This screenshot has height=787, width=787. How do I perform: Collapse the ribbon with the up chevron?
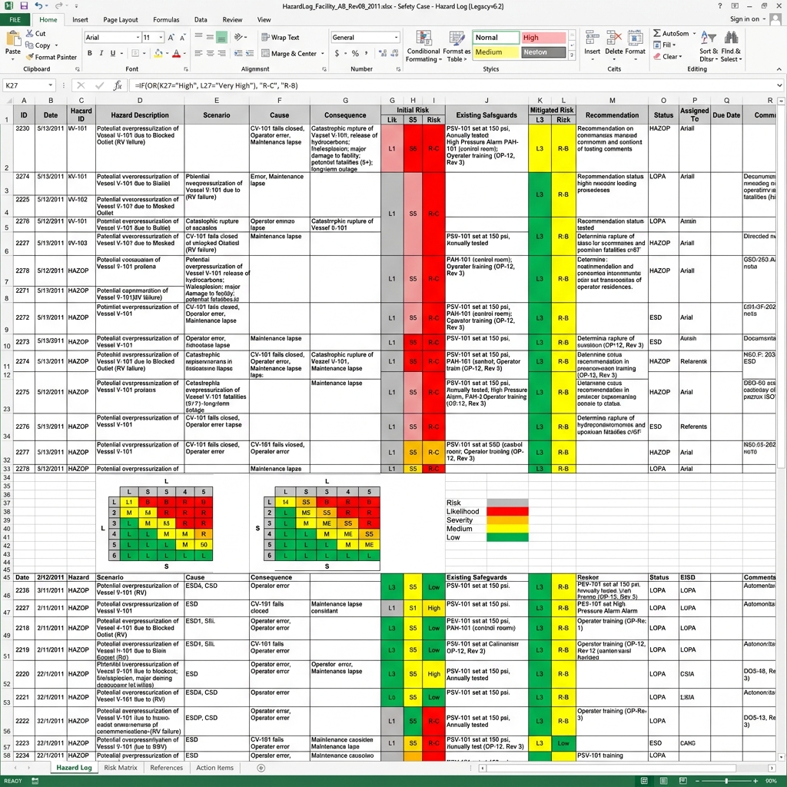[779, 69]
